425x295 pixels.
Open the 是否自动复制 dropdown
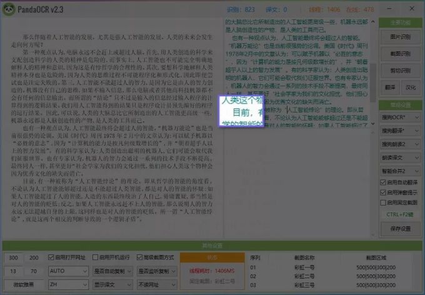pos(112,271)
